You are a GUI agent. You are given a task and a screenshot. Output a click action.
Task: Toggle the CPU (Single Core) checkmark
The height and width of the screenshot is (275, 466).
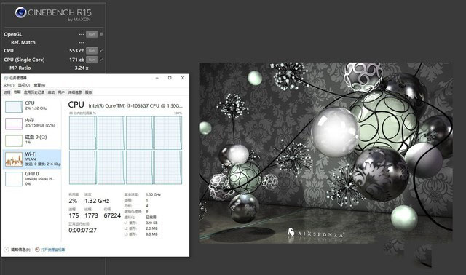101,60
